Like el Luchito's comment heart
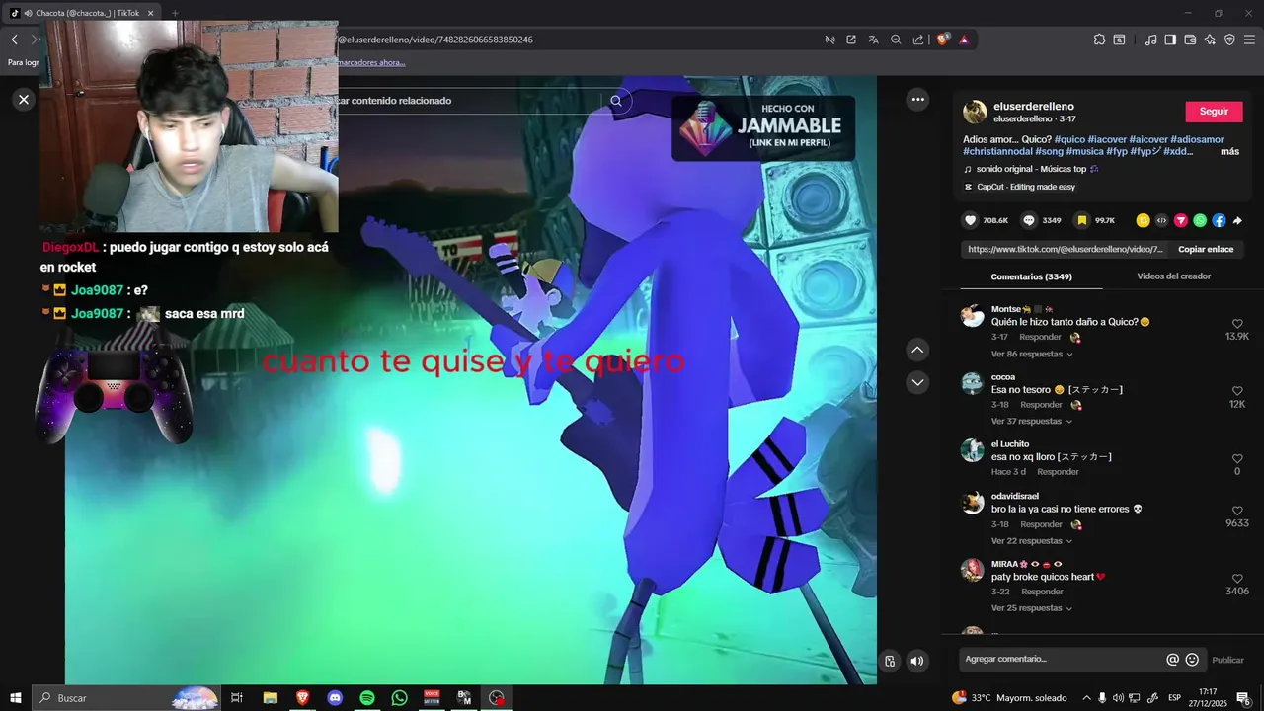 1237,459
